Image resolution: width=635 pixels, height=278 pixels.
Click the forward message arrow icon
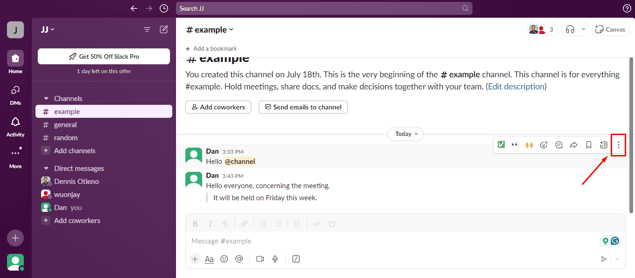point(574,145)
